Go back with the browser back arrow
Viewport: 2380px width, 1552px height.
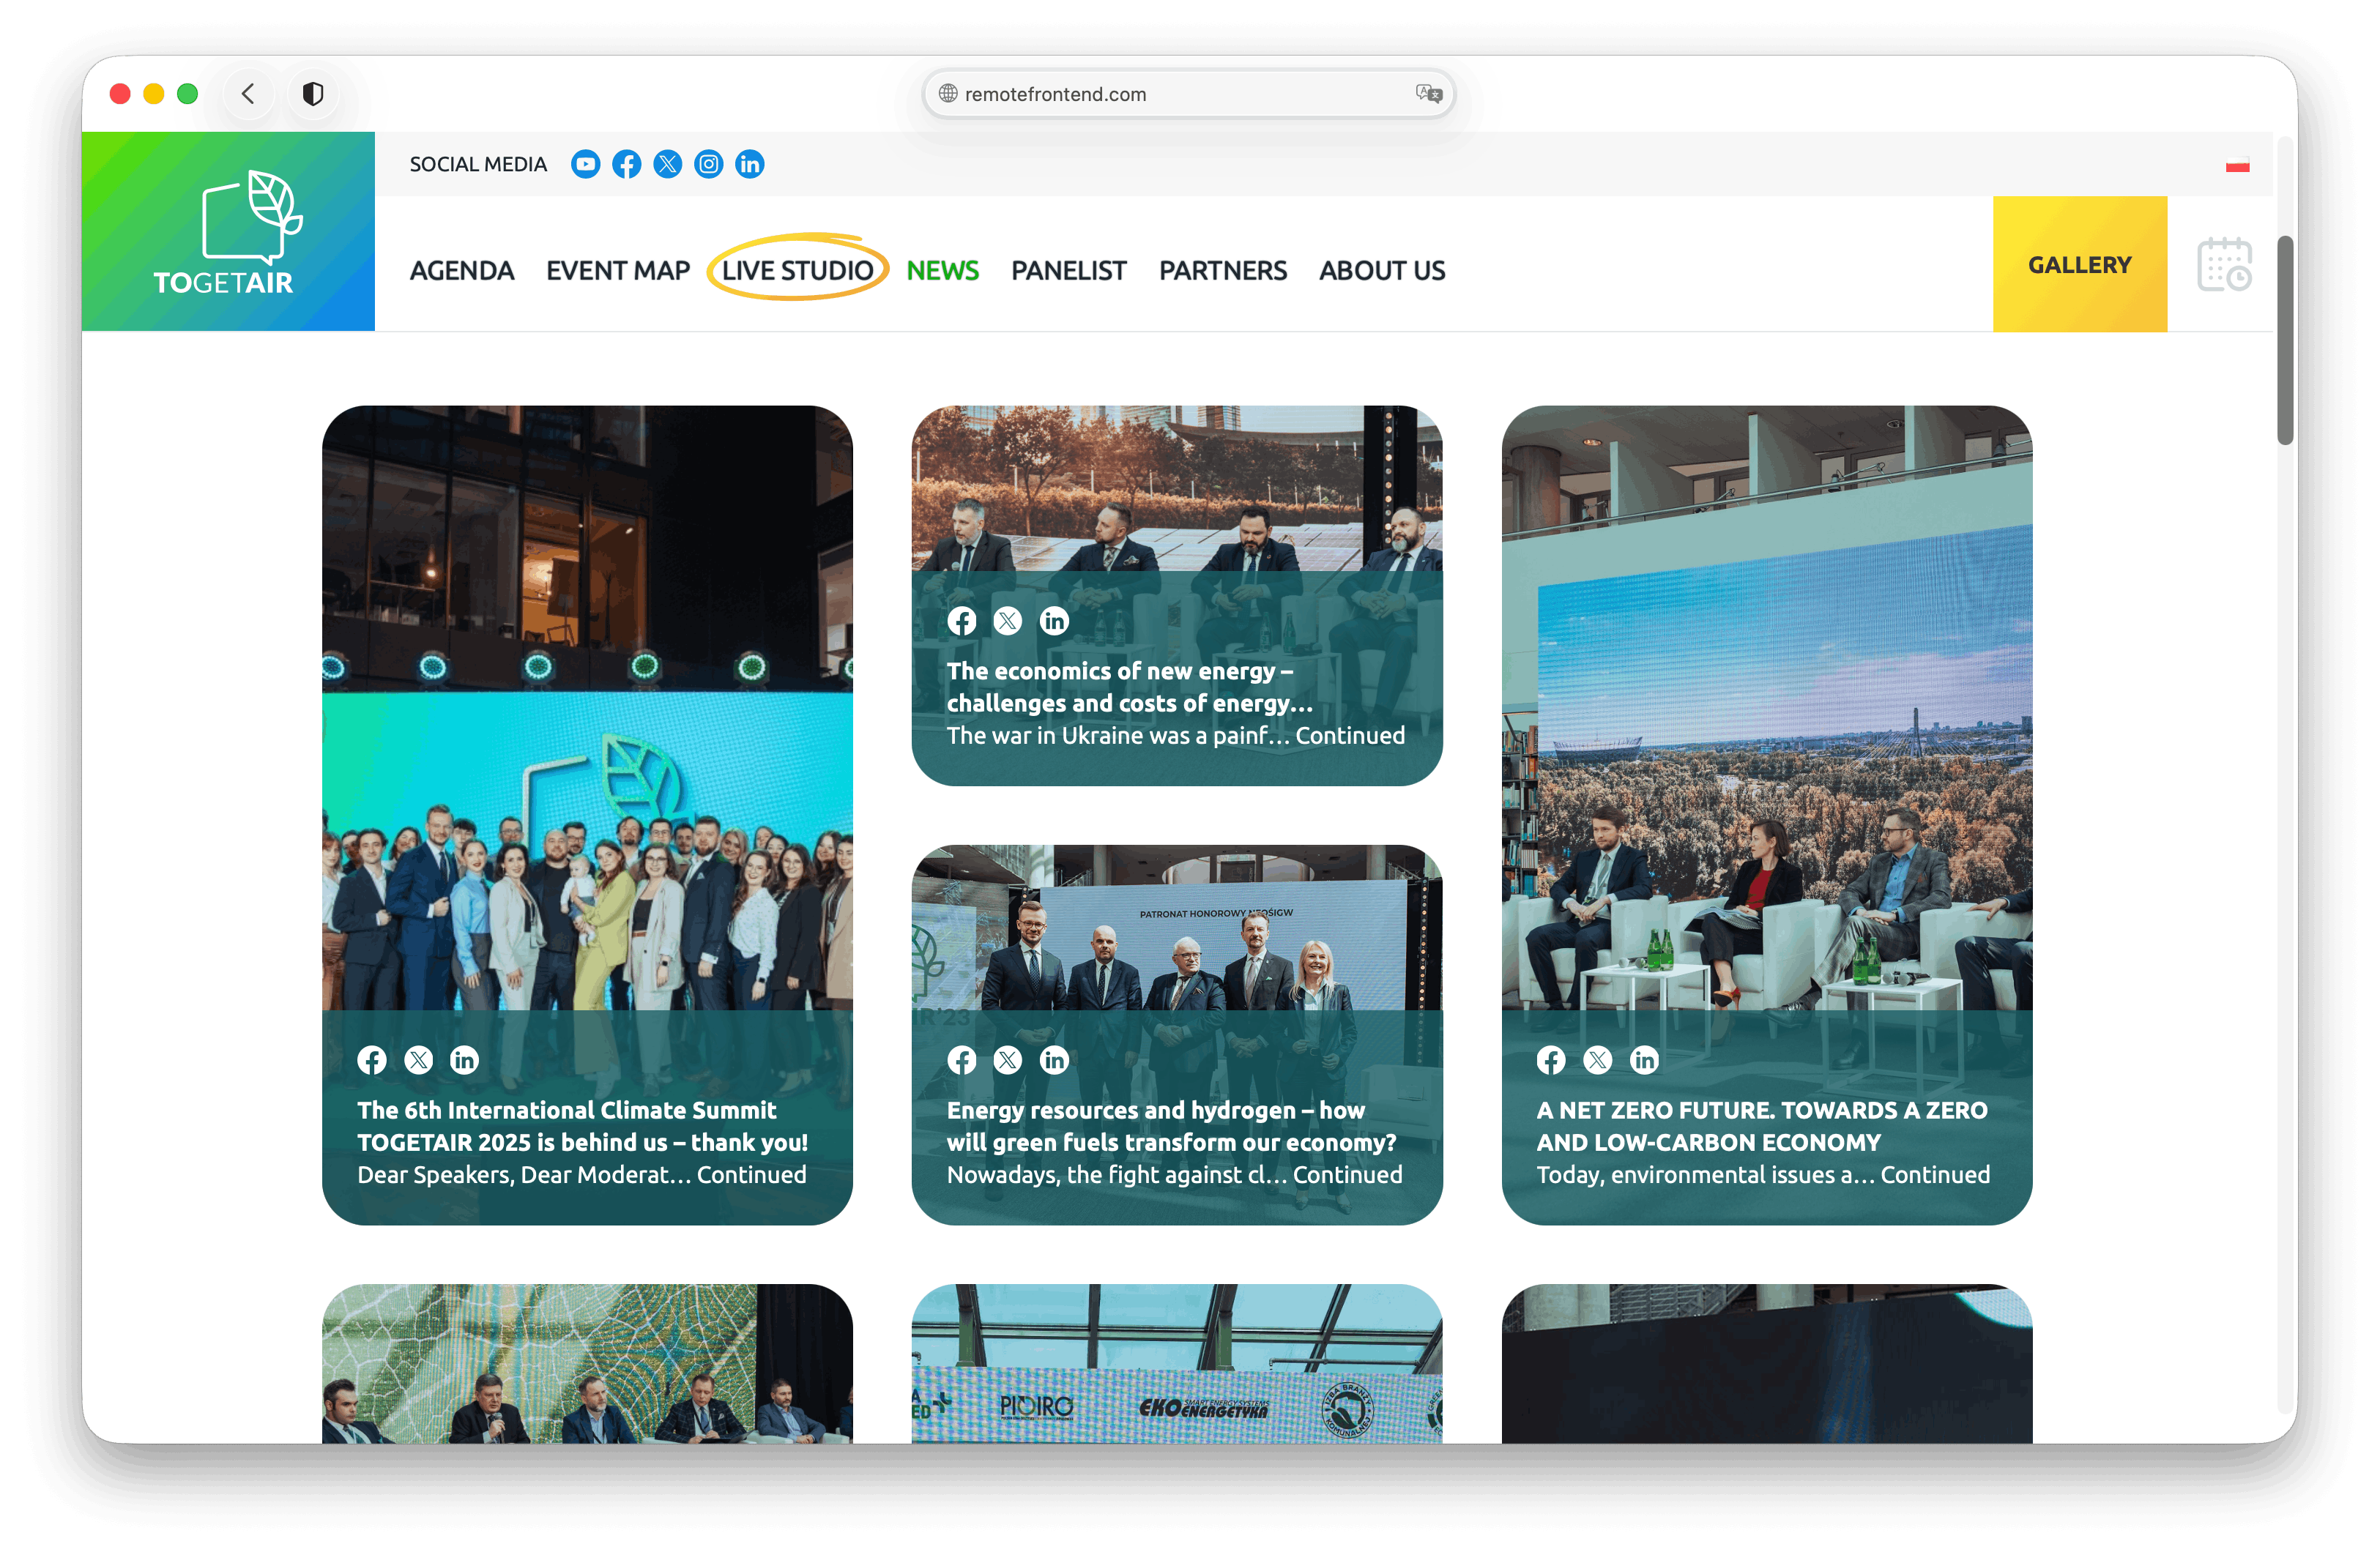248,94
